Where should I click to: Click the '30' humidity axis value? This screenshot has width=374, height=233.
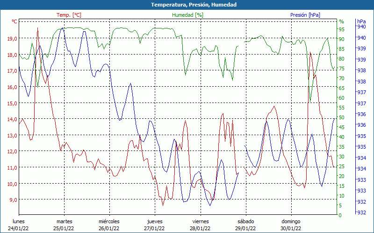pyautogui.click(x=342, y=157)
